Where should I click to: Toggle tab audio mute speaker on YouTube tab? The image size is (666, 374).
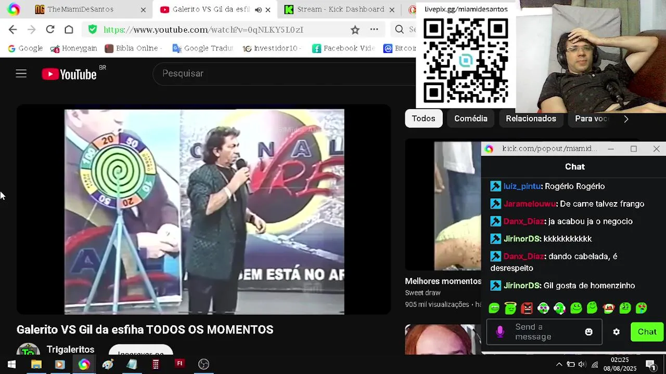click(258, 9)
